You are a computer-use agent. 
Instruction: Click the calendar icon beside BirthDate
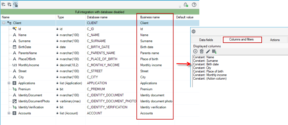pos(15,47)
